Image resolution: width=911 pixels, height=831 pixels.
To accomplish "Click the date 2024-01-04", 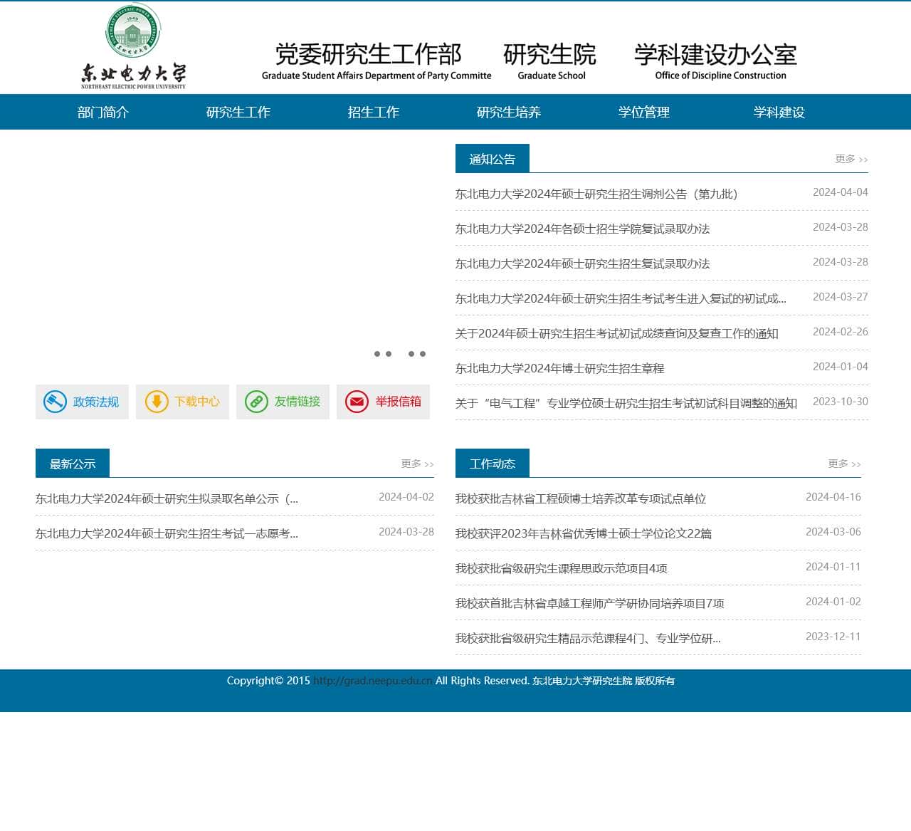I will 841,367.
